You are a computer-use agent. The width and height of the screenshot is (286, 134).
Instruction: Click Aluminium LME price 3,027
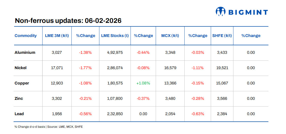(57, 53)
